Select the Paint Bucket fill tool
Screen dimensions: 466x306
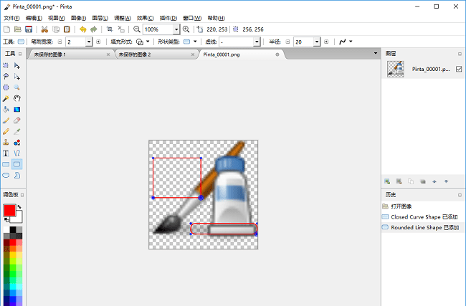tap(6, 109)
